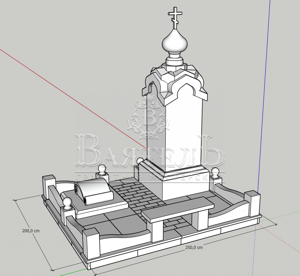Image resolution: width=300 pixels, height=276 pixels.
Task: Click the sphere on the front-left fence post
Action: click(68, 203)
